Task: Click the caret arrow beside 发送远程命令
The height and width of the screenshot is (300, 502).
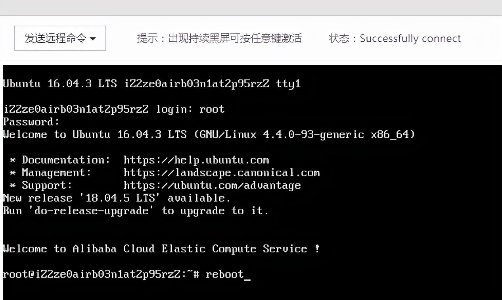Action: pos(93,39)
